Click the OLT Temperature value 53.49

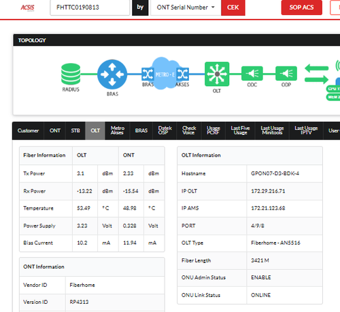point(84,208)
